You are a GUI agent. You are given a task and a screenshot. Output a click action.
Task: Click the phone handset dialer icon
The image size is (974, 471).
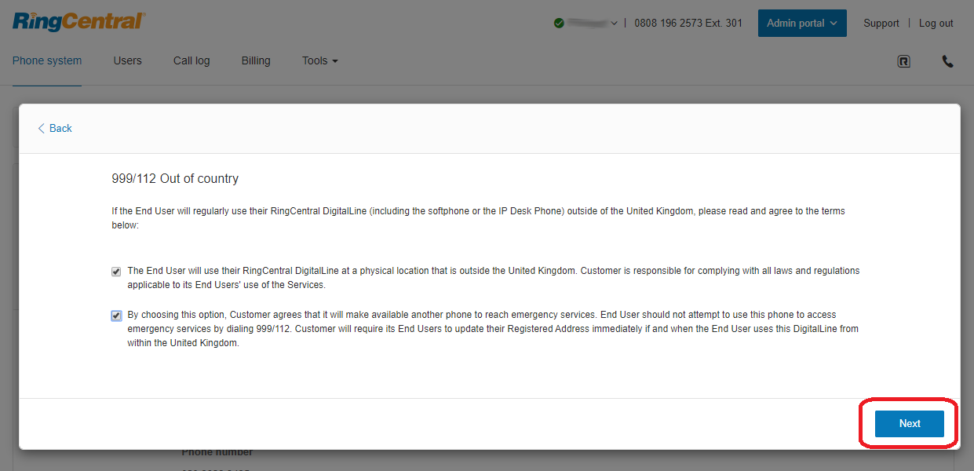coord(947,61)
